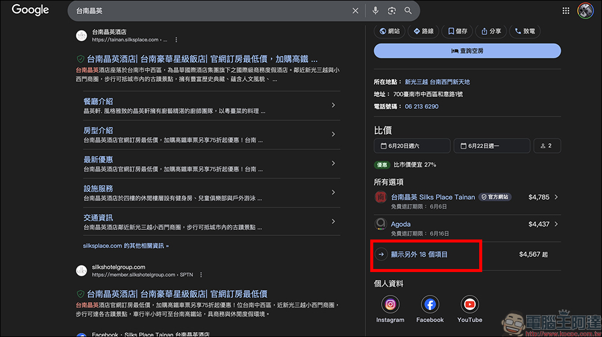Expand chevron for 房型介紹 sitelink
This screenshot has width=602, height=337.
click(334, 134)
